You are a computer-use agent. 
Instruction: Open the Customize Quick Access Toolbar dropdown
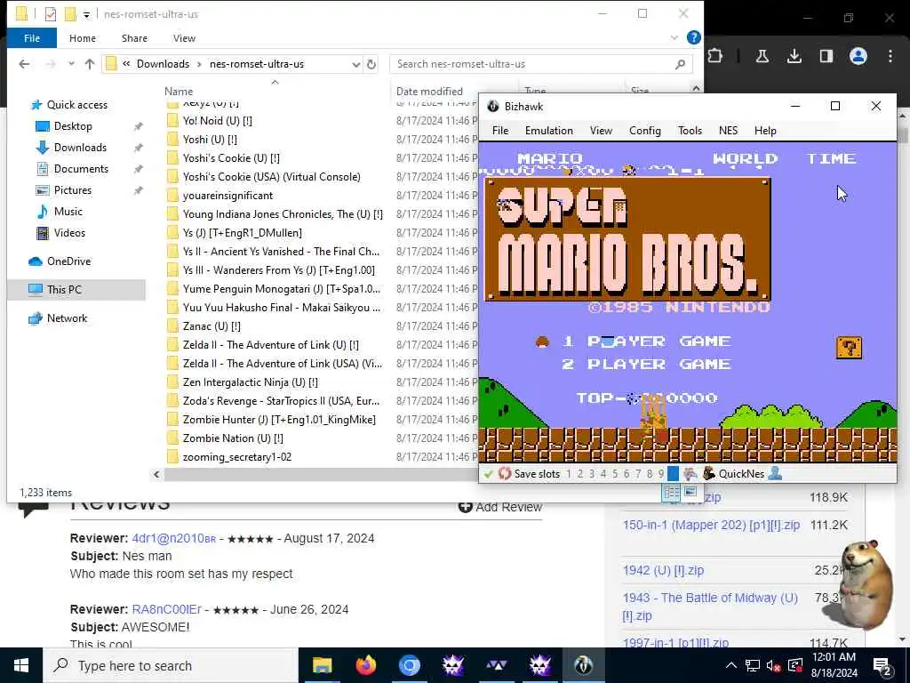point(86,14)
